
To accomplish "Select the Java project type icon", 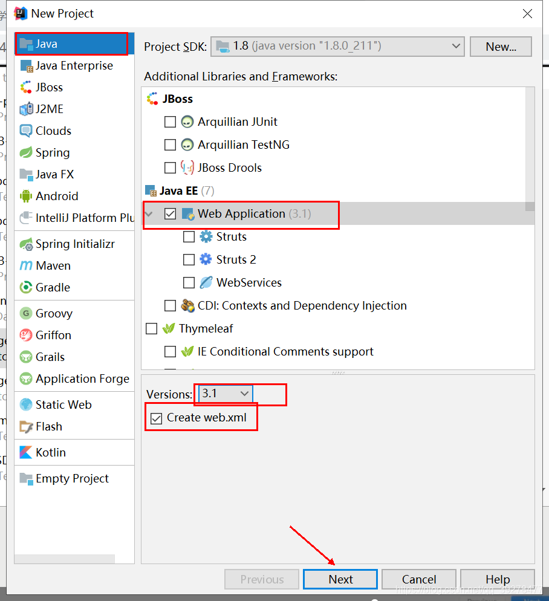I will pos(26,44).
